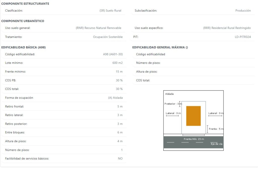Click the orange building footprint in the diagram
This screenshot has height=173, width=258.
click(193, 116)
